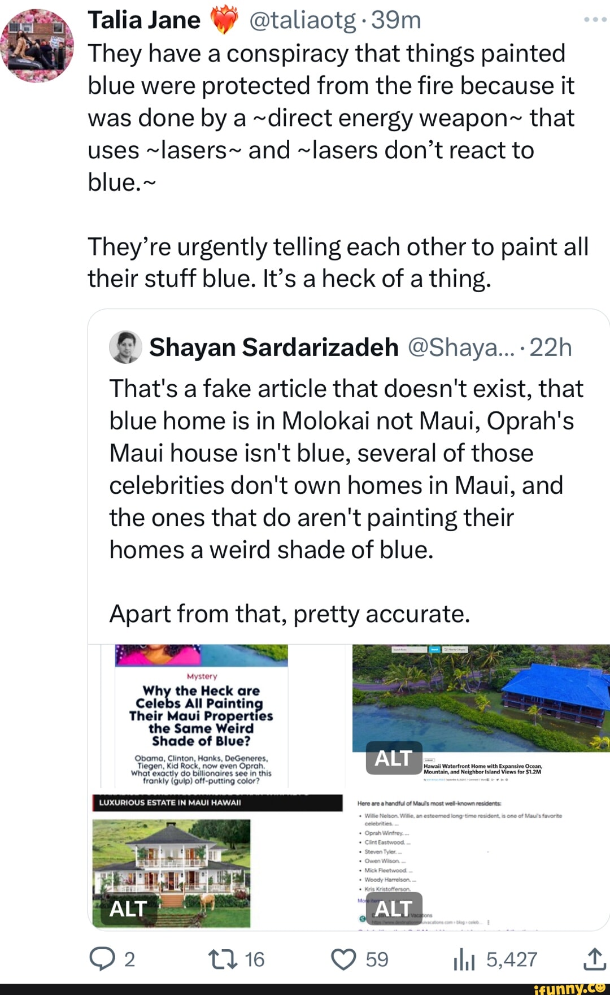Tap the share upload icon

[595, 959]
